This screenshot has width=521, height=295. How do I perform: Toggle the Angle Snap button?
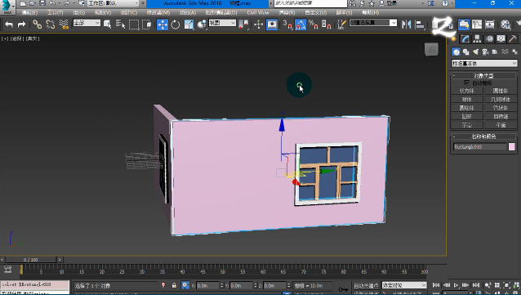(x=301, y=25)
